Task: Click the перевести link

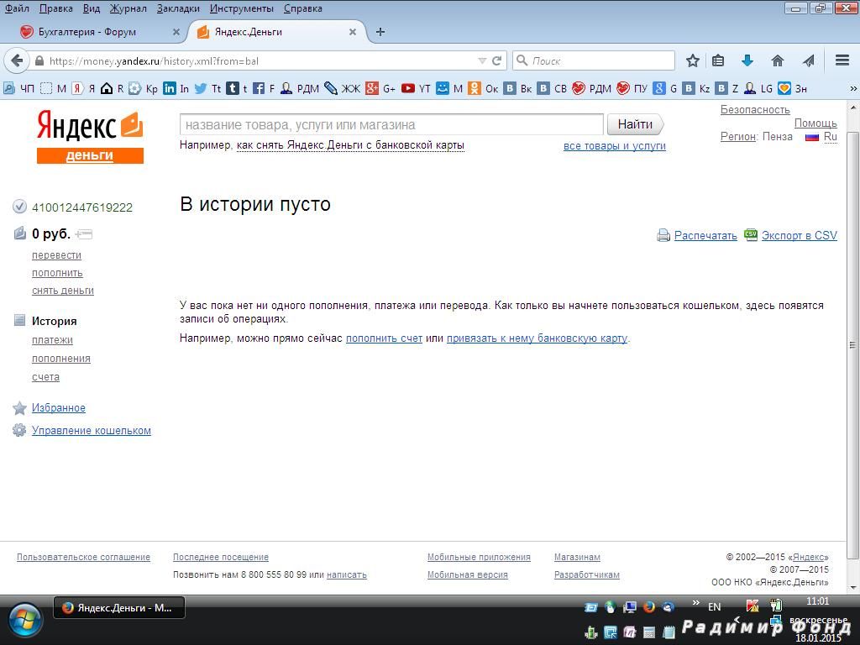Action: [56, 255]
